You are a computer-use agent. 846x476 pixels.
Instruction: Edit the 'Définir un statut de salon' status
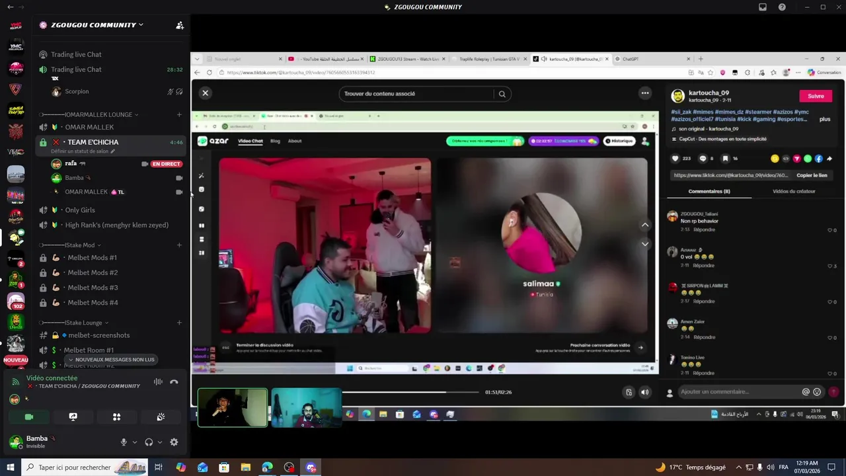tap(83, 151)
